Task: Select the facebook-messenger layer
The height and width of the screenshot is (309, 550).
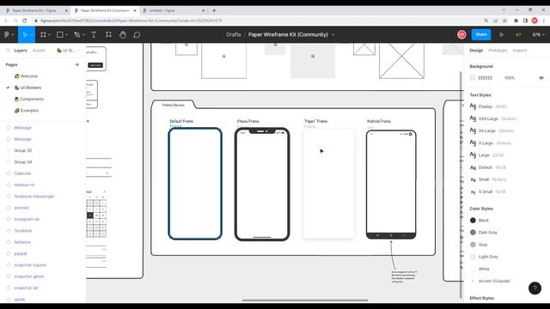Action: (34, 197)
